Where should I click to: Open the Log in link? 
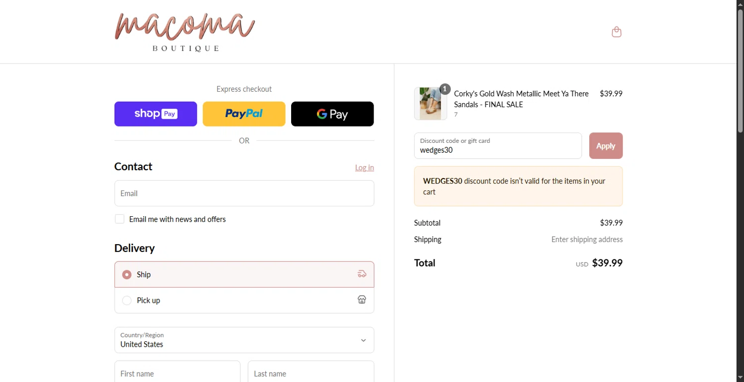[365, 168]
